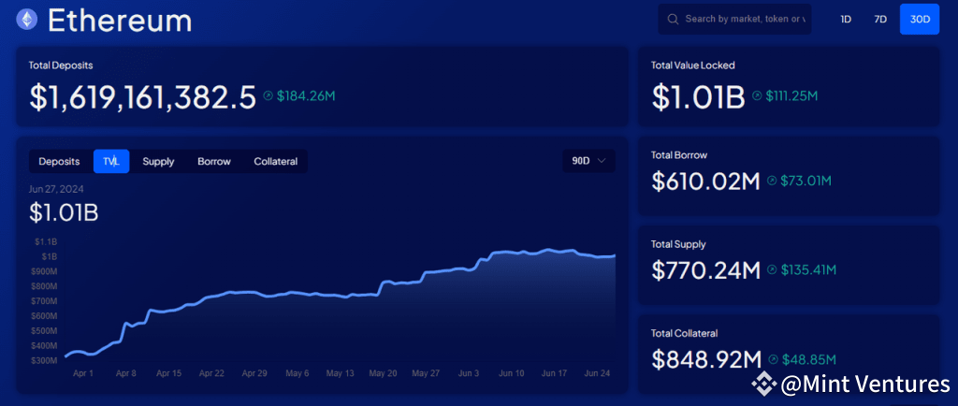Click the $300M y-axis label
This screenshot has height=406, width=958.
coord(44,361)
